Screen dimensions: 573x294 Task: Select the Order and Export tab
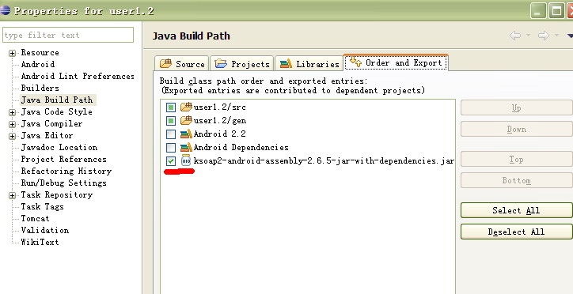[396, 62]
